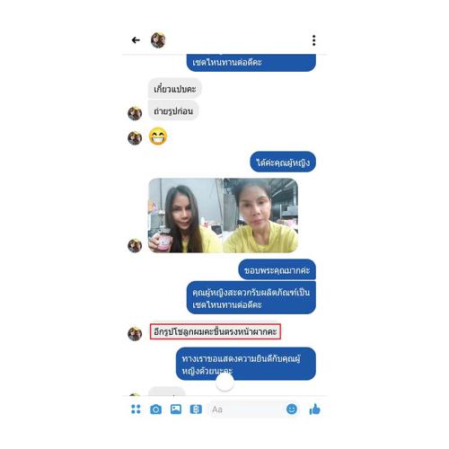Open the three-dot options menu
449x449 pixels.
tap(313, 40)
